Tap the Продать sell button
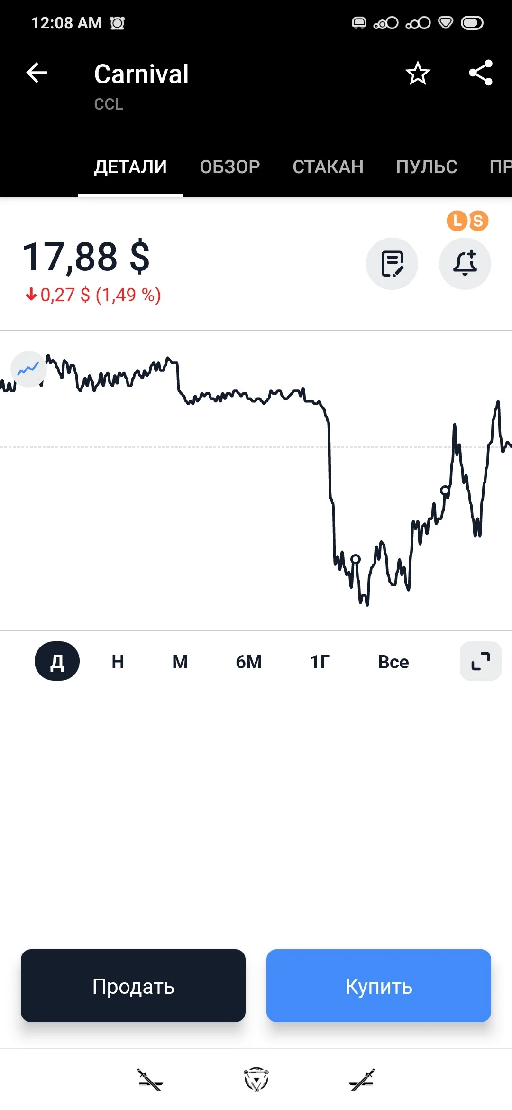 [x=133, y=985]
